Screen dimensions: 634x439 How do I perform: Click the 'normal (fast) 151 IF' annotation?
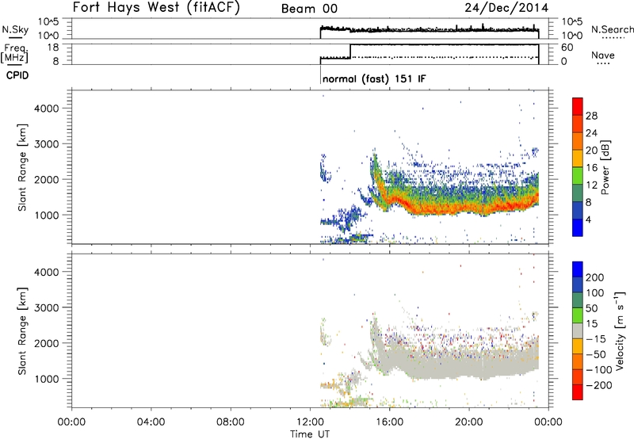(x=374, y=78)
